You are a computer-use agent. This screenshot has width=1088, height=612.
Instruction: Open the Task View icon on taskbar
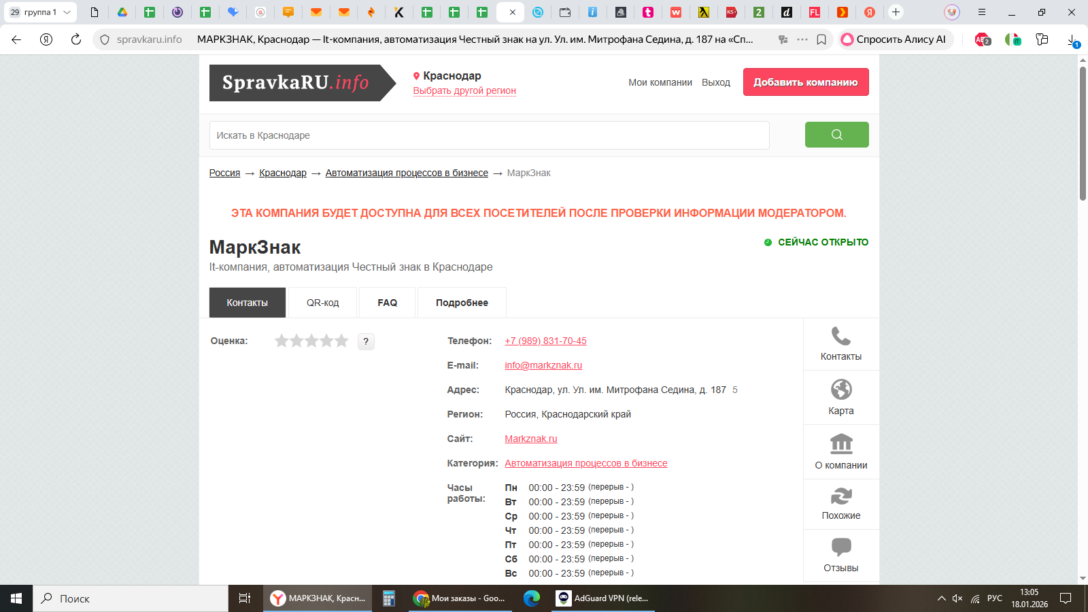pos(245,598)
